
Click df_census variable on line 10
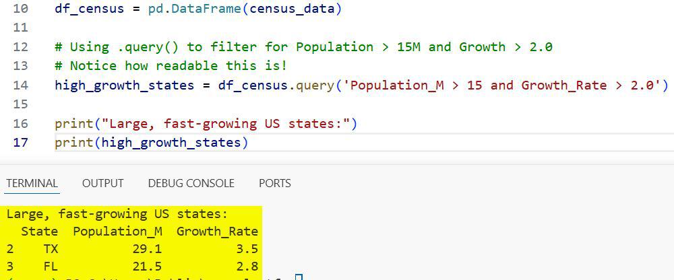click(x=90, y=9)
